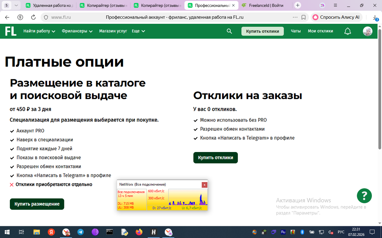Switch to the FreelanceId Войти tab
Viewport: 382px width, 238px height.
(x=265, y=5)
